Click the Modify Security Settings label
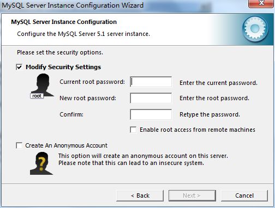The height and width of the screenshot is (208, 275). point(63,67)
